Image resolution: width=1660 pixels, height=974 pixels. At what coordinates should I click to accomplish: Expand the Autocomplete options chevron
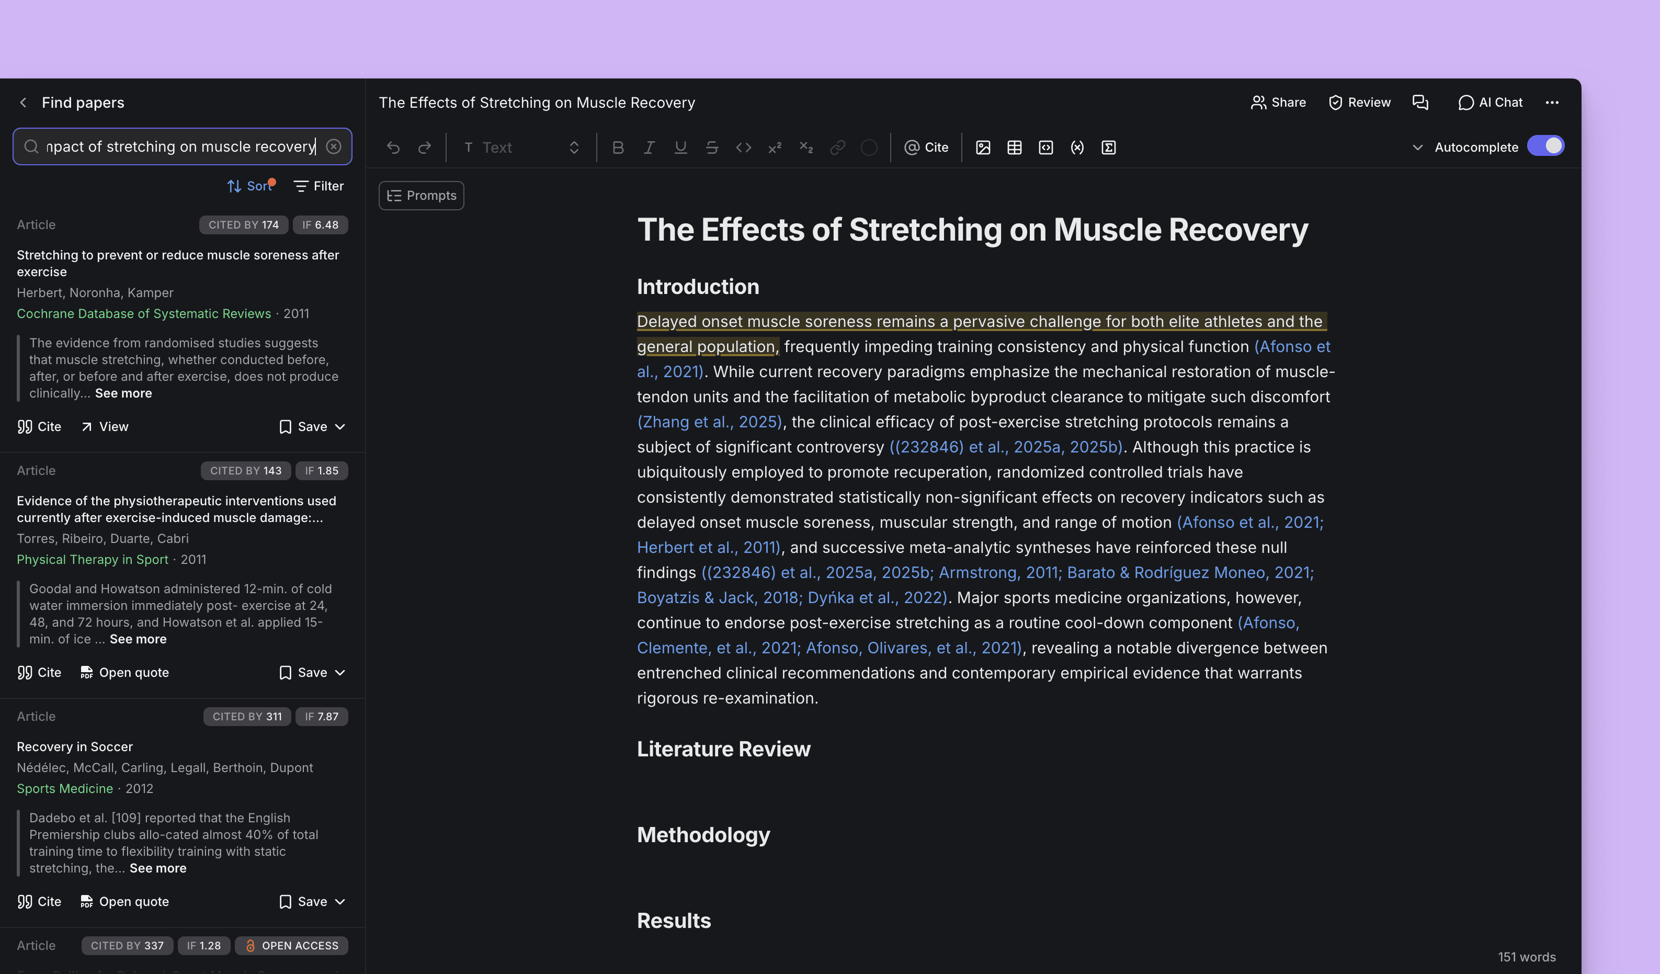1417,148
